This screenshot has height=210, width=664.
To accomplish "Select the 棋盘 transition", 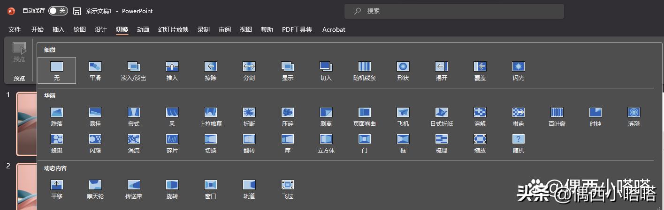I will [519, 117].
